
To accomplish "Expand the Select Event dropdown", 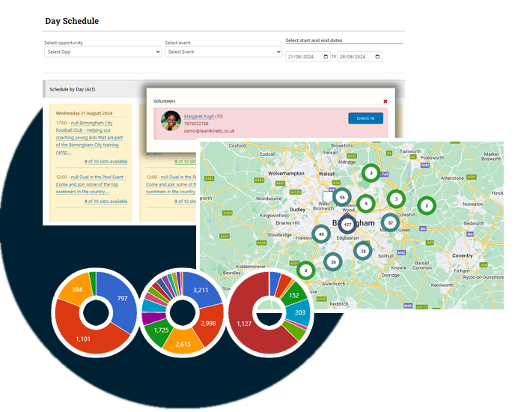I will click(223, 52).
